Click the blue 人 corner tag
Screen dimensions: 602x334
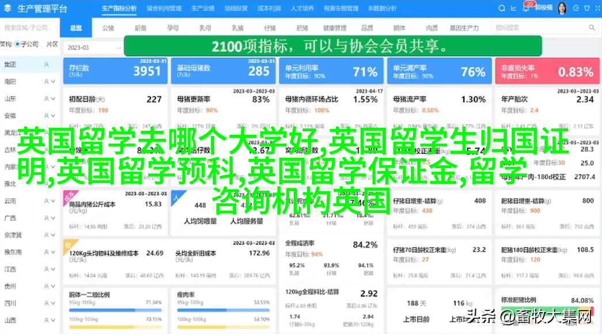coord(177,196)
